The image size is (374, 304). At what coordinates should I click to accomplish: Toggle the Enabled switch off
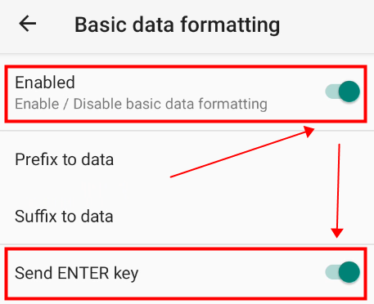point(342,92)
